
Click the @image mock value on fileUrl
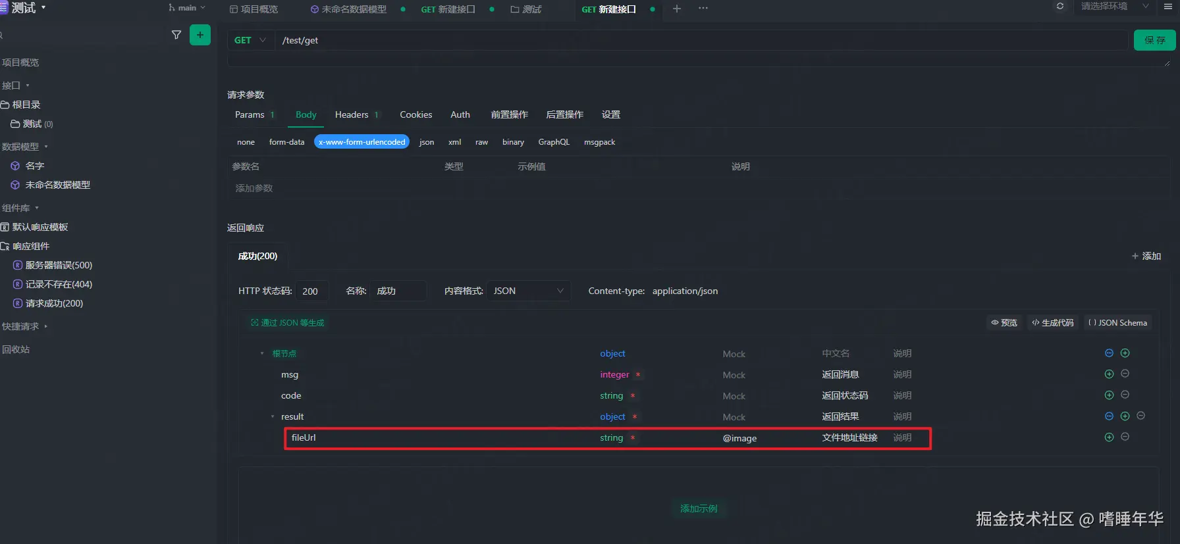pyautogui.click(x=739, y=438)
